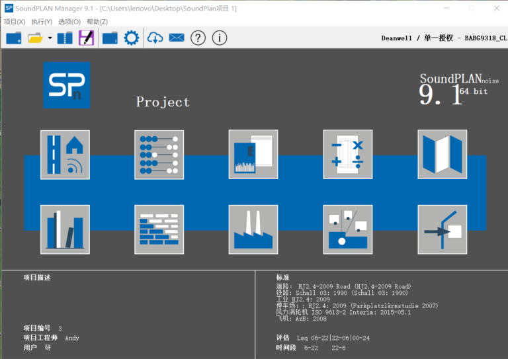Click the 停车场 Parkplatzlärmstudie 2007 line

pyautogui.click(x=357, y=305)
